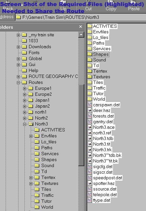Image resolution: width=146 pixels, height=211 pixels.
Task: Click the Cut toolbar button
Action: pos(89,6)
